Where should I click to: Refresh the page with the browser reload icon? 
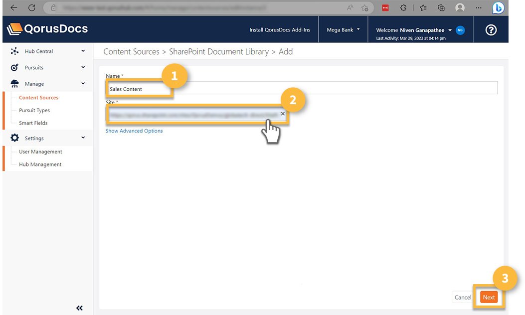[32, 7]
